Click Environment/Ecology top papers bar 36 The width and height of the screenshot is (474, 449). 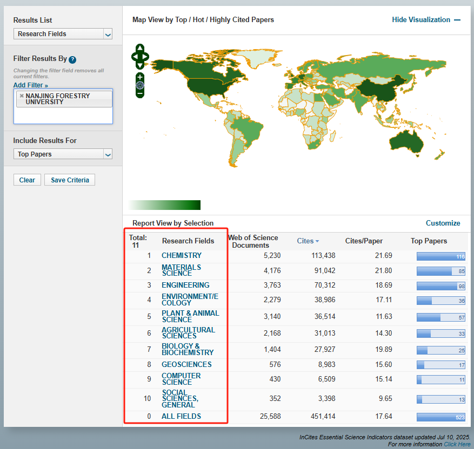pyautogui.click(x=440, y=301)
